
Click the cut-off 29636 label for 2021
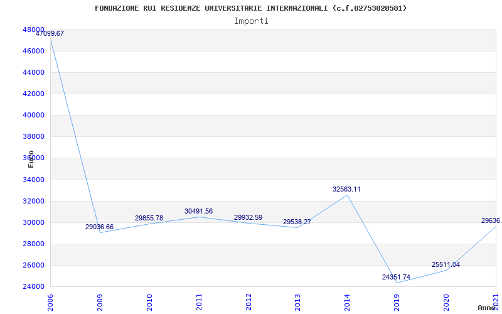491,221
